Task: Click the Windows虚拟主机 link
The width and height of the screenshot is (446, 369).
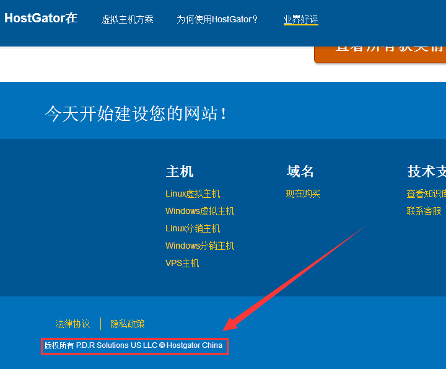Action: click(x=199, y=211)
